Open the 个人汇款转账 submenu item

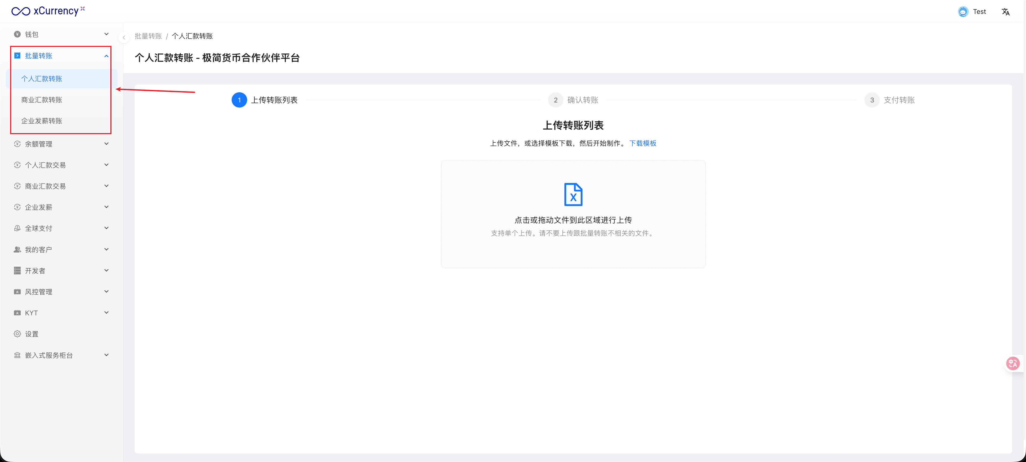pyautogui.click(x=42, y=79)
